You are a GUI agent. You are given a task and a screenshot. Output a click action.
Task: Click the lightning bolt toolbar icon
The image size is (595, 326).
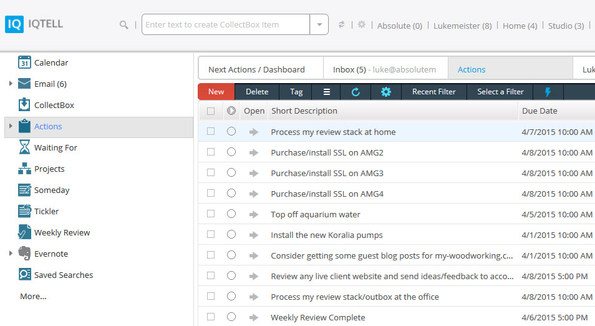(x=548, y=92)
